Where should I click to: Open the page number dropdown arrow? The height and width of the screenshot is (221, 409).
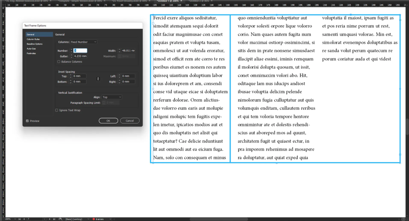[x=44, y=219]
